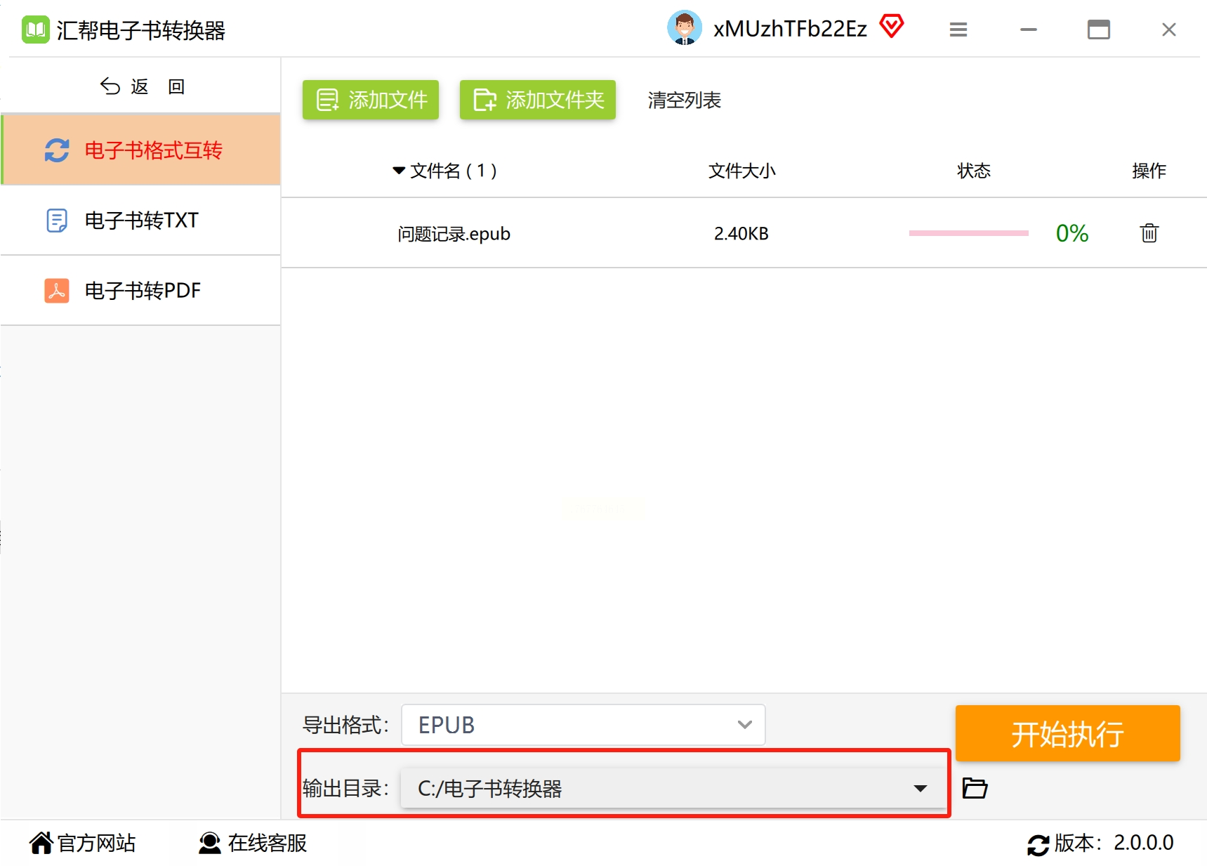The width and height of the screenshot is (1207, 866).
Task: Click the 输出目录 label
Action: [x=345, y=788]
